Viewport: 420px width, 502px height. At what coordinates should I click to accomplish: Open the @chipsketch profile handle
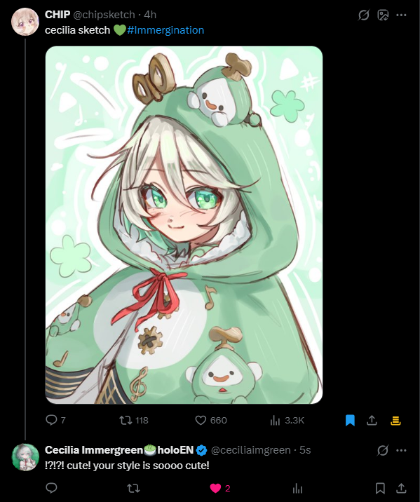click(104, 15)
